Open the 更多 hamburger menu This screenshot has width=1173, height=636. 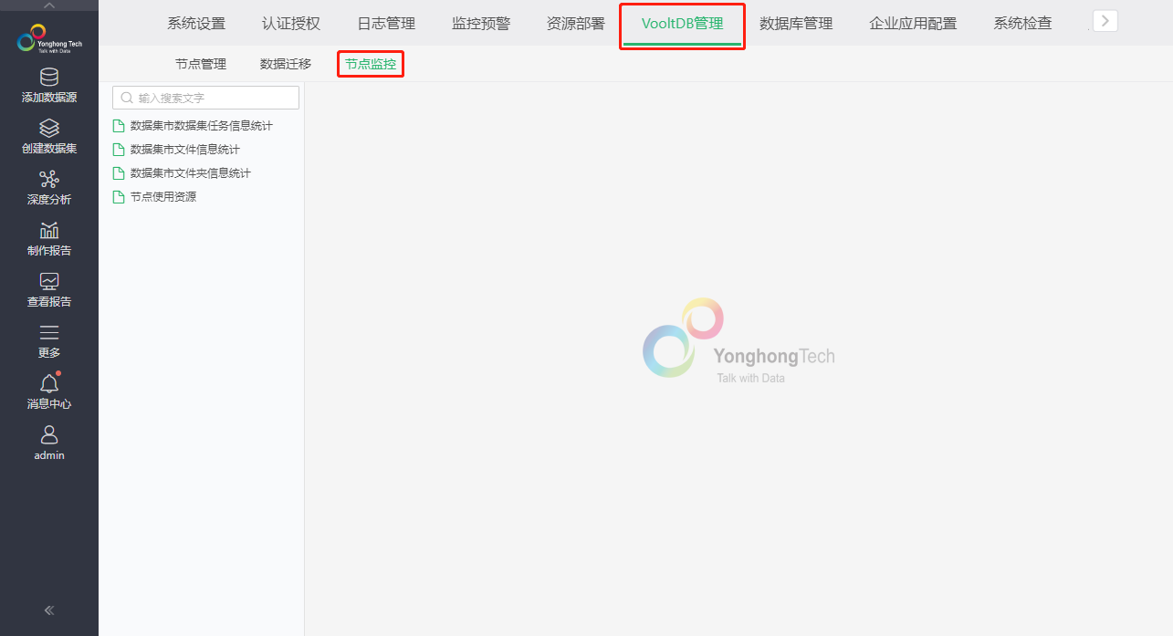(49, 333)
